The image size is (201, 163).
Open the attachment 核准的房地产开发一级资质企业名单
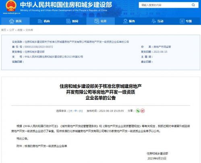(46, 146)
